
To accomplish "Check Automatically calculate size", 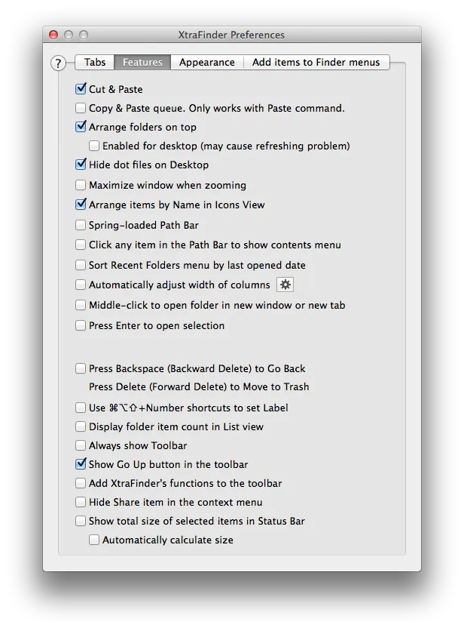I will (x=95, y=540).
